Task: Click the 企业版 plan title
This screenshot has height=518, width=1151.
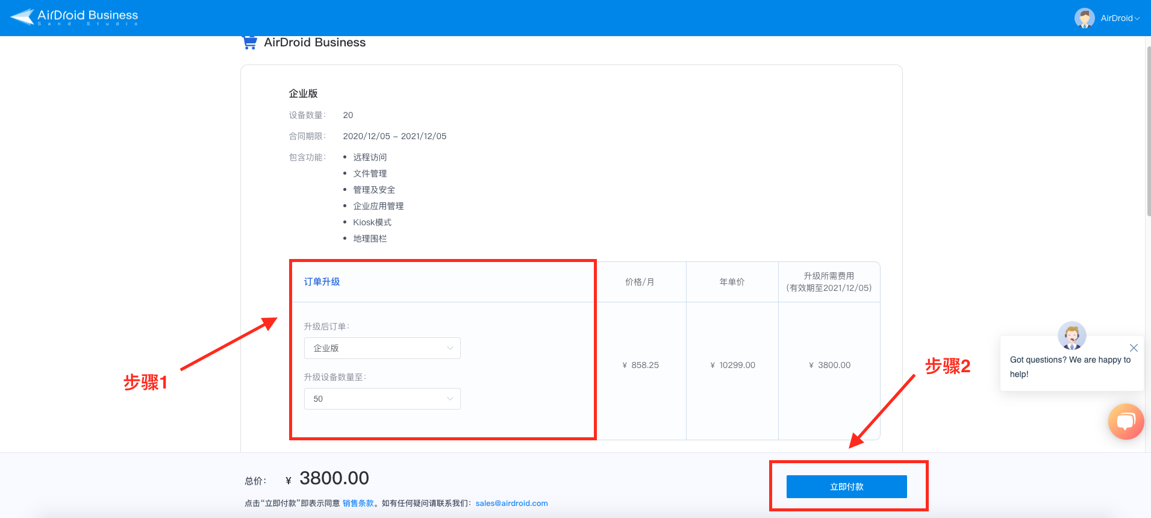Action: (x=303, y=93)
